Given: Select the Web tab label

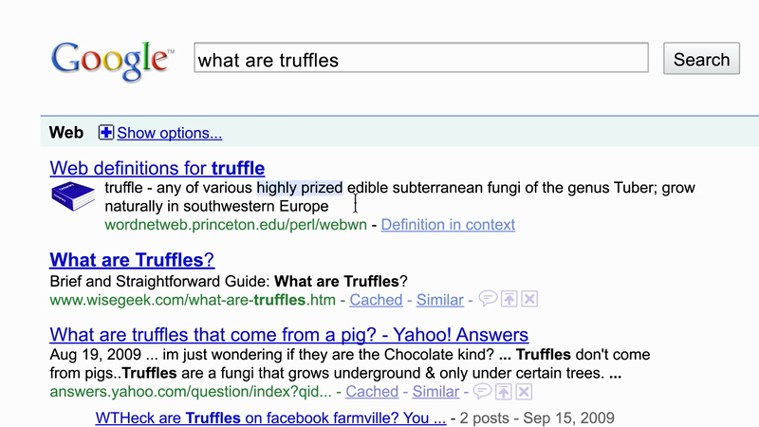Looking at the screenshot, I should coord(66,134).
